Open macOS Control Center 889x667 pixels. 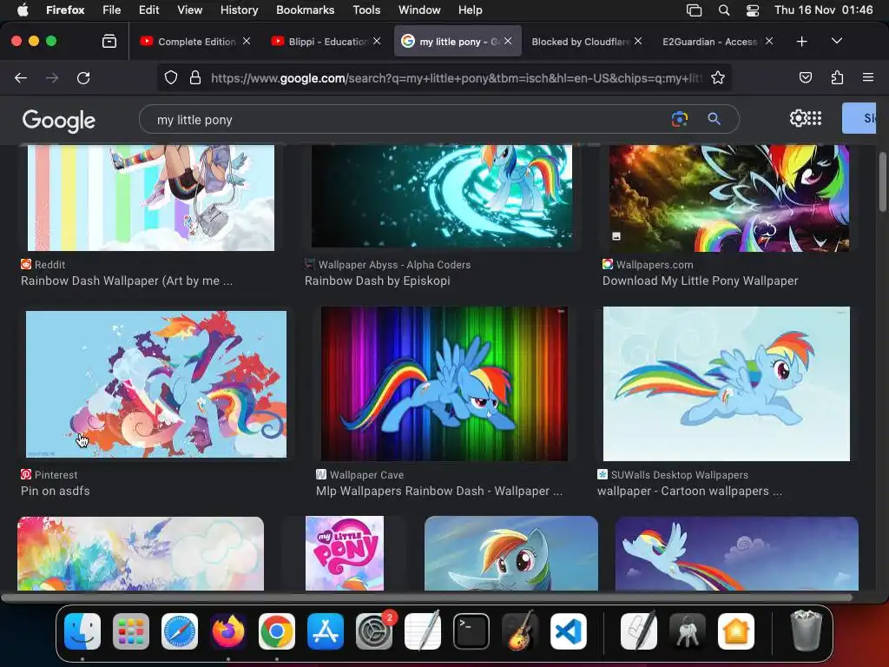coord(753,10)
